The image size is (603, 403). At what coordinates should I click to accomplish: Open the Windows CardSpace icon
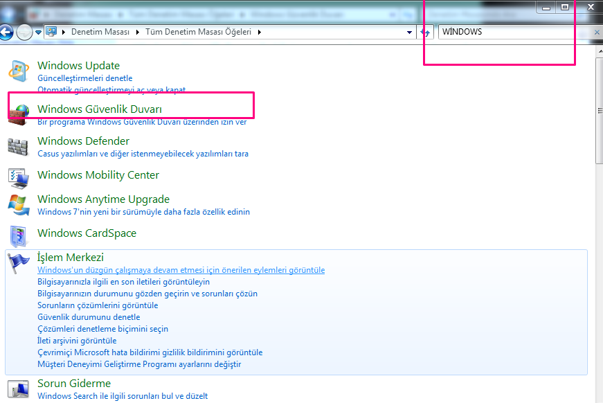(x=19, y=235)
